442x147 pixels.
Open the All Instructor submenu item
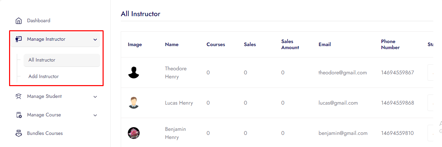[x=42, y=60]
